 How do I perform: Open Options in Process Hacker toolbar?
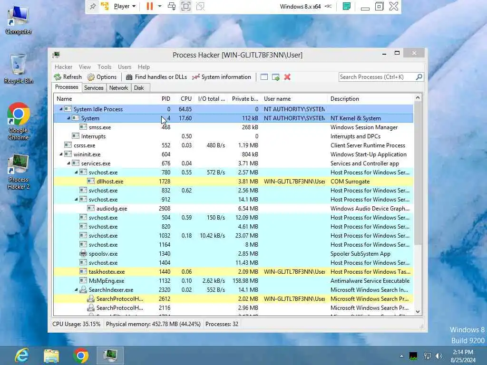102,77
